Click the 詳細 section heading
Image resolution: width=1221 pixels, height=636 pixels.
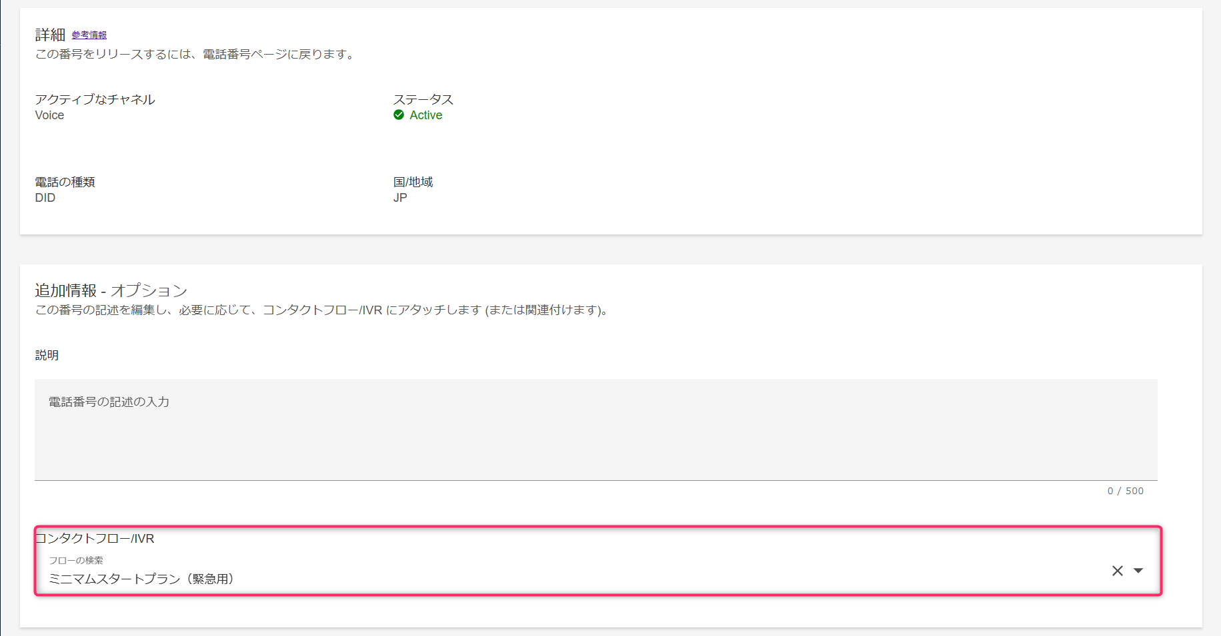(x=50, y=35)
